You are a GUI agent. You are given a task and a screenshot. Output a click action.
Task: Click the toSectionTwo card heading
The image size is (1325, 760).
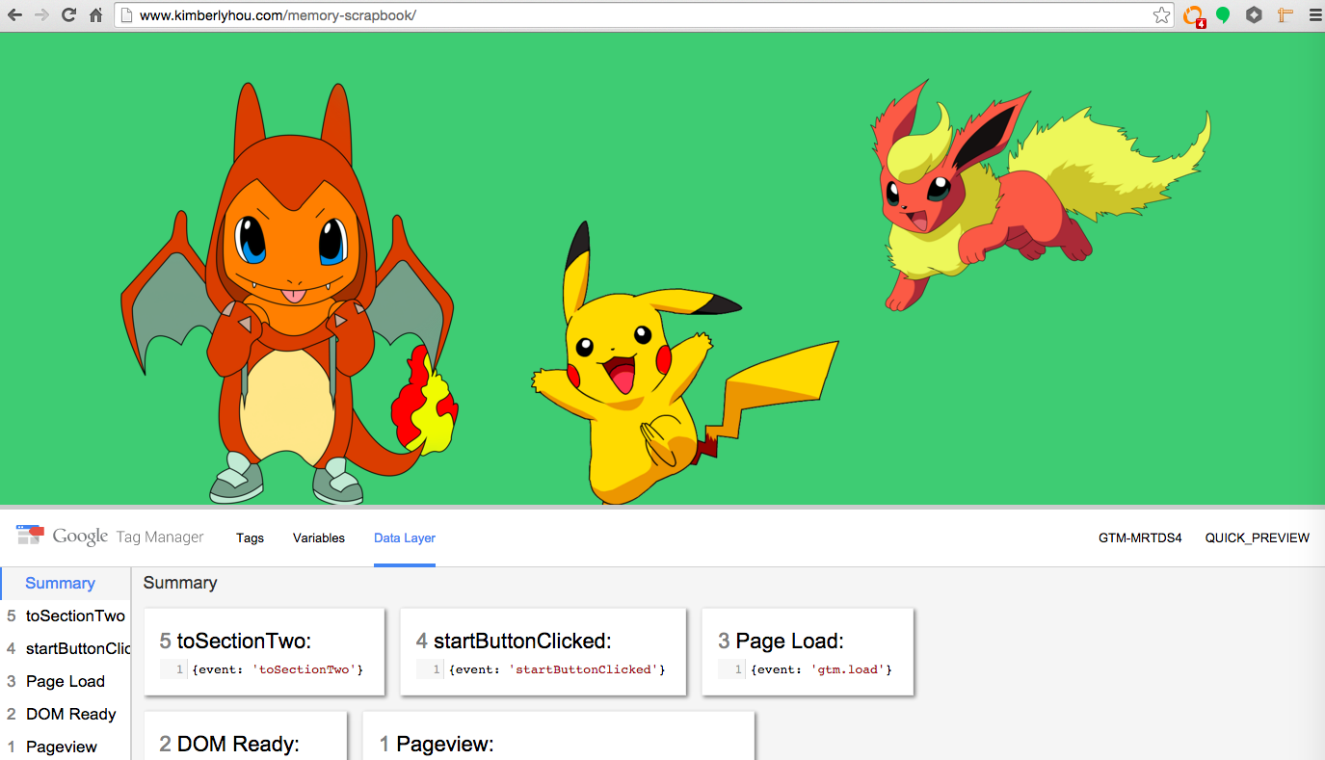[235, 641]
